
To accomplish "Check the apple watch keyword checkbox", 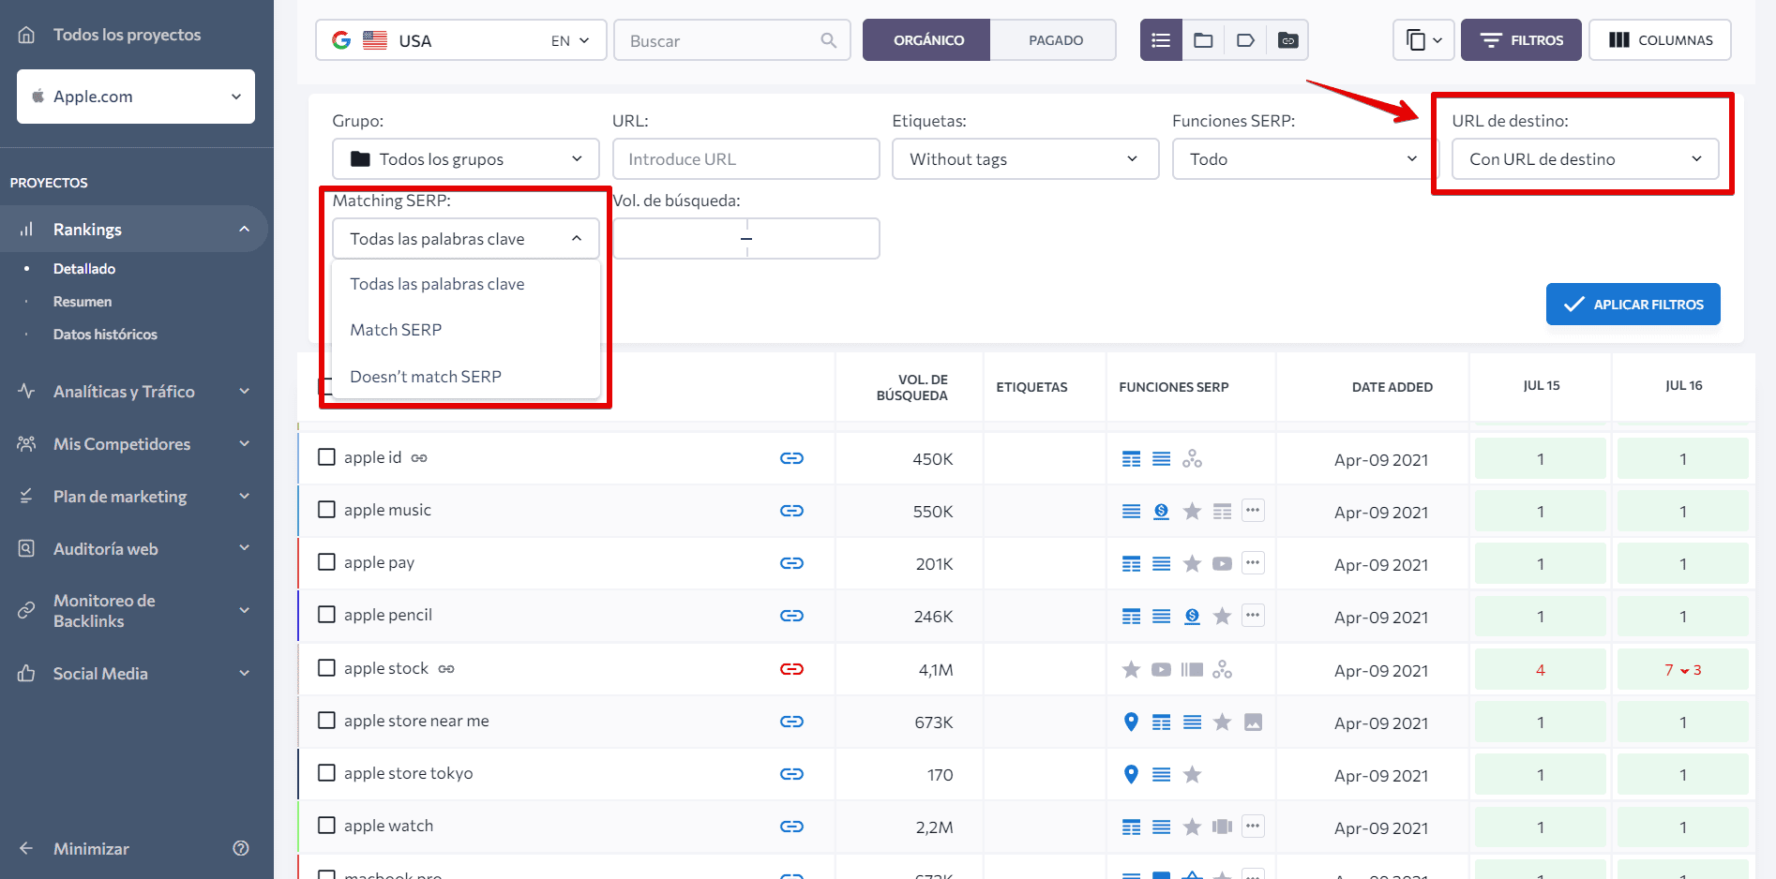I will pyautogui.click(x=326, y=826).
